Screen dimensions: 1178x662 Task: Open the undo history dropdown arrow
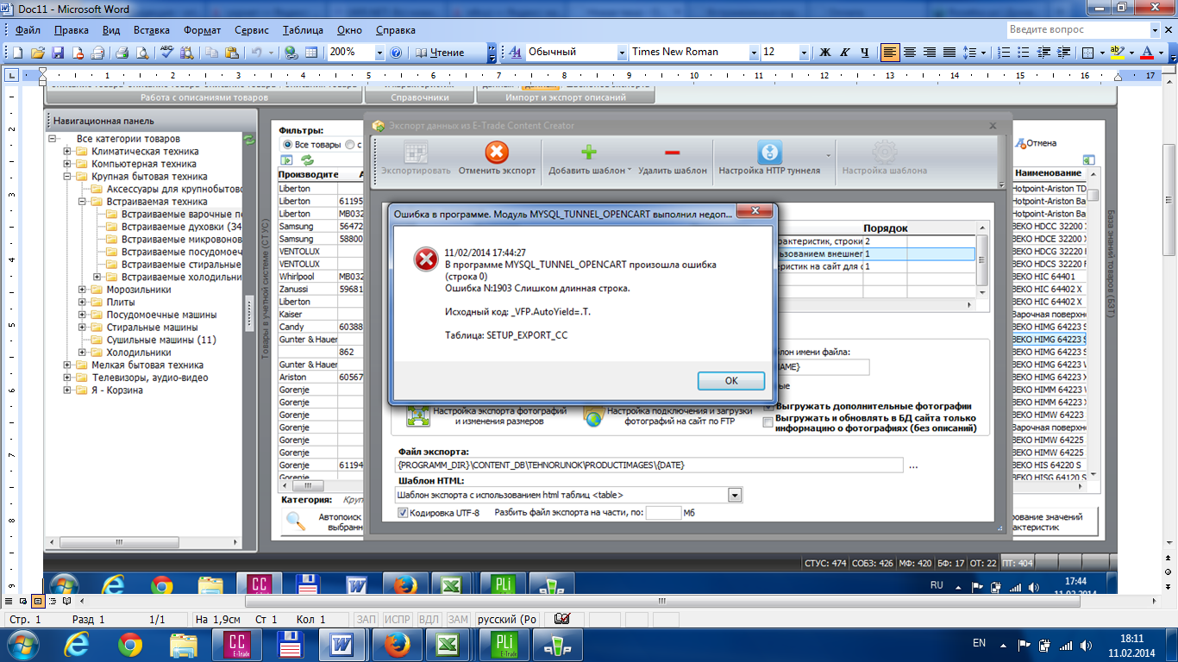pyautogui.click(x=269, y=53)
